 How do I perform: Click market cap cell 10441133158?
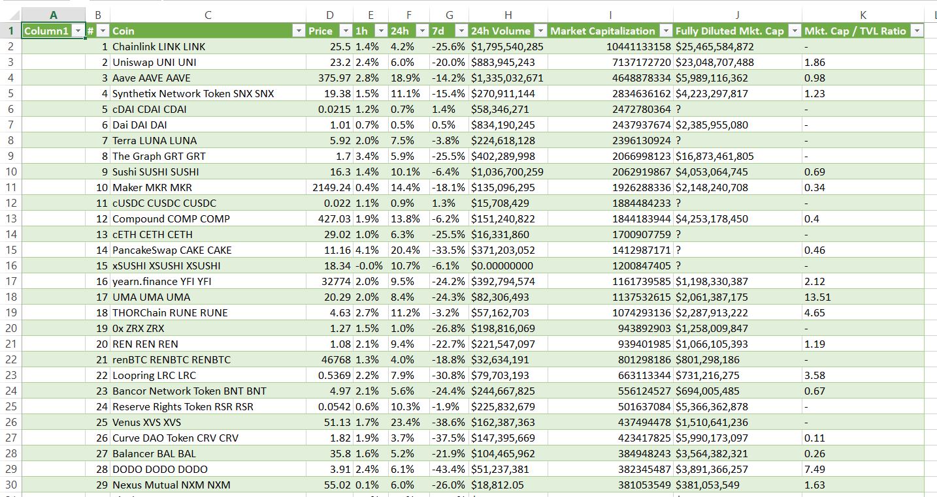pyautogui.click(x=610, y=46)
